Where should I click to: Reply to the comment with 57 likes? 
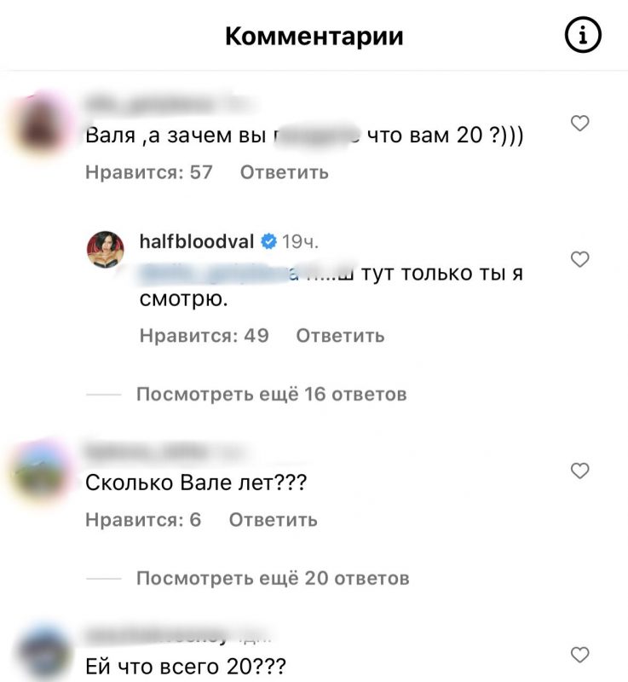point(285,173)
